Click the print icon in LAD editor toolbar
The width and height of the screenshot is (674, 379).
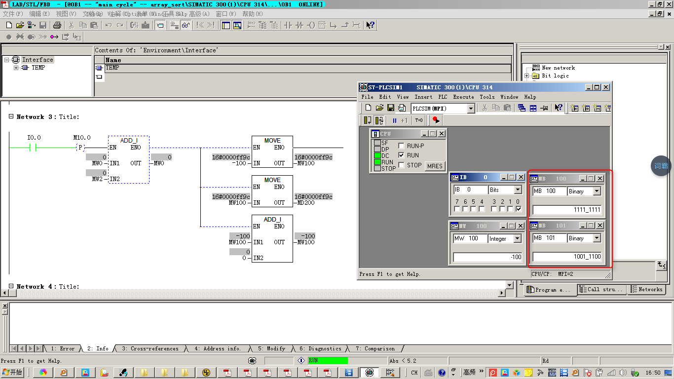[x=57, y=25]
